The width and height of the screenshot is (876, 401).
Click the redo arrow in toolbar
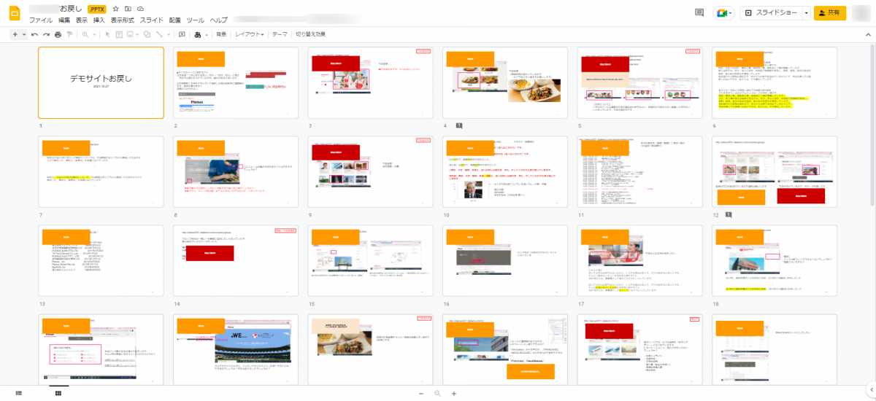pyautogui.click(x=47, y=34)
